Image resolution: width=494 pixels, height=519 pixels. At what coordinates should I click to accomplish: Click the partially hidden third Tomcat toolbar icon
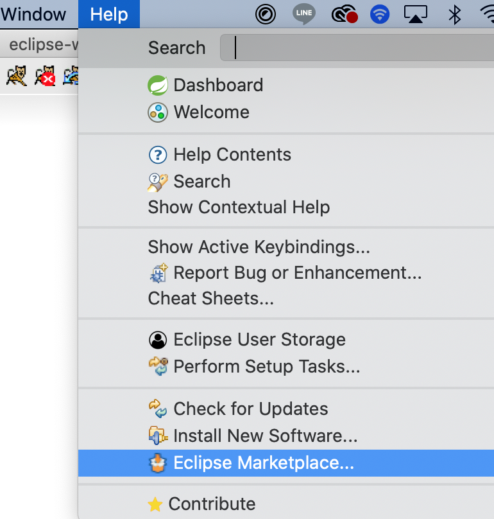coord(71,75)
